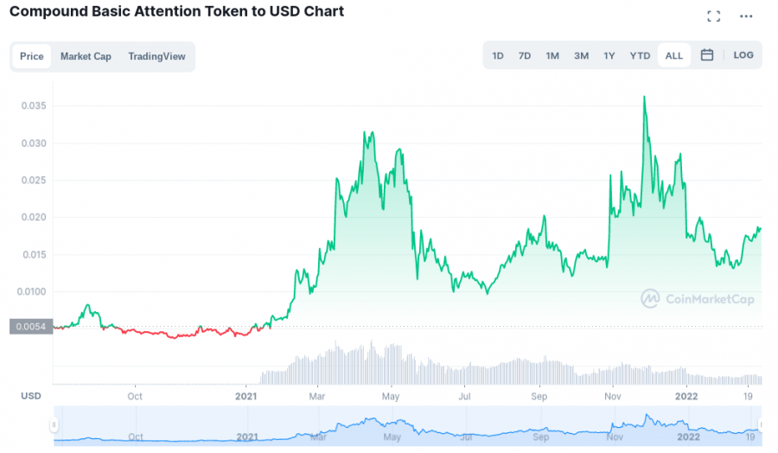The image size is (778, 453).
Task: Switch to the Market Cap tab
Action: click(86, 56)
